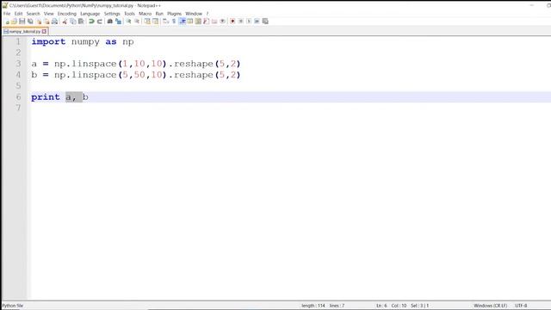The height and width of the screenshot is (310, 551).
Task: Click line number 7 in the margin
Action: [x=18, y=108]
